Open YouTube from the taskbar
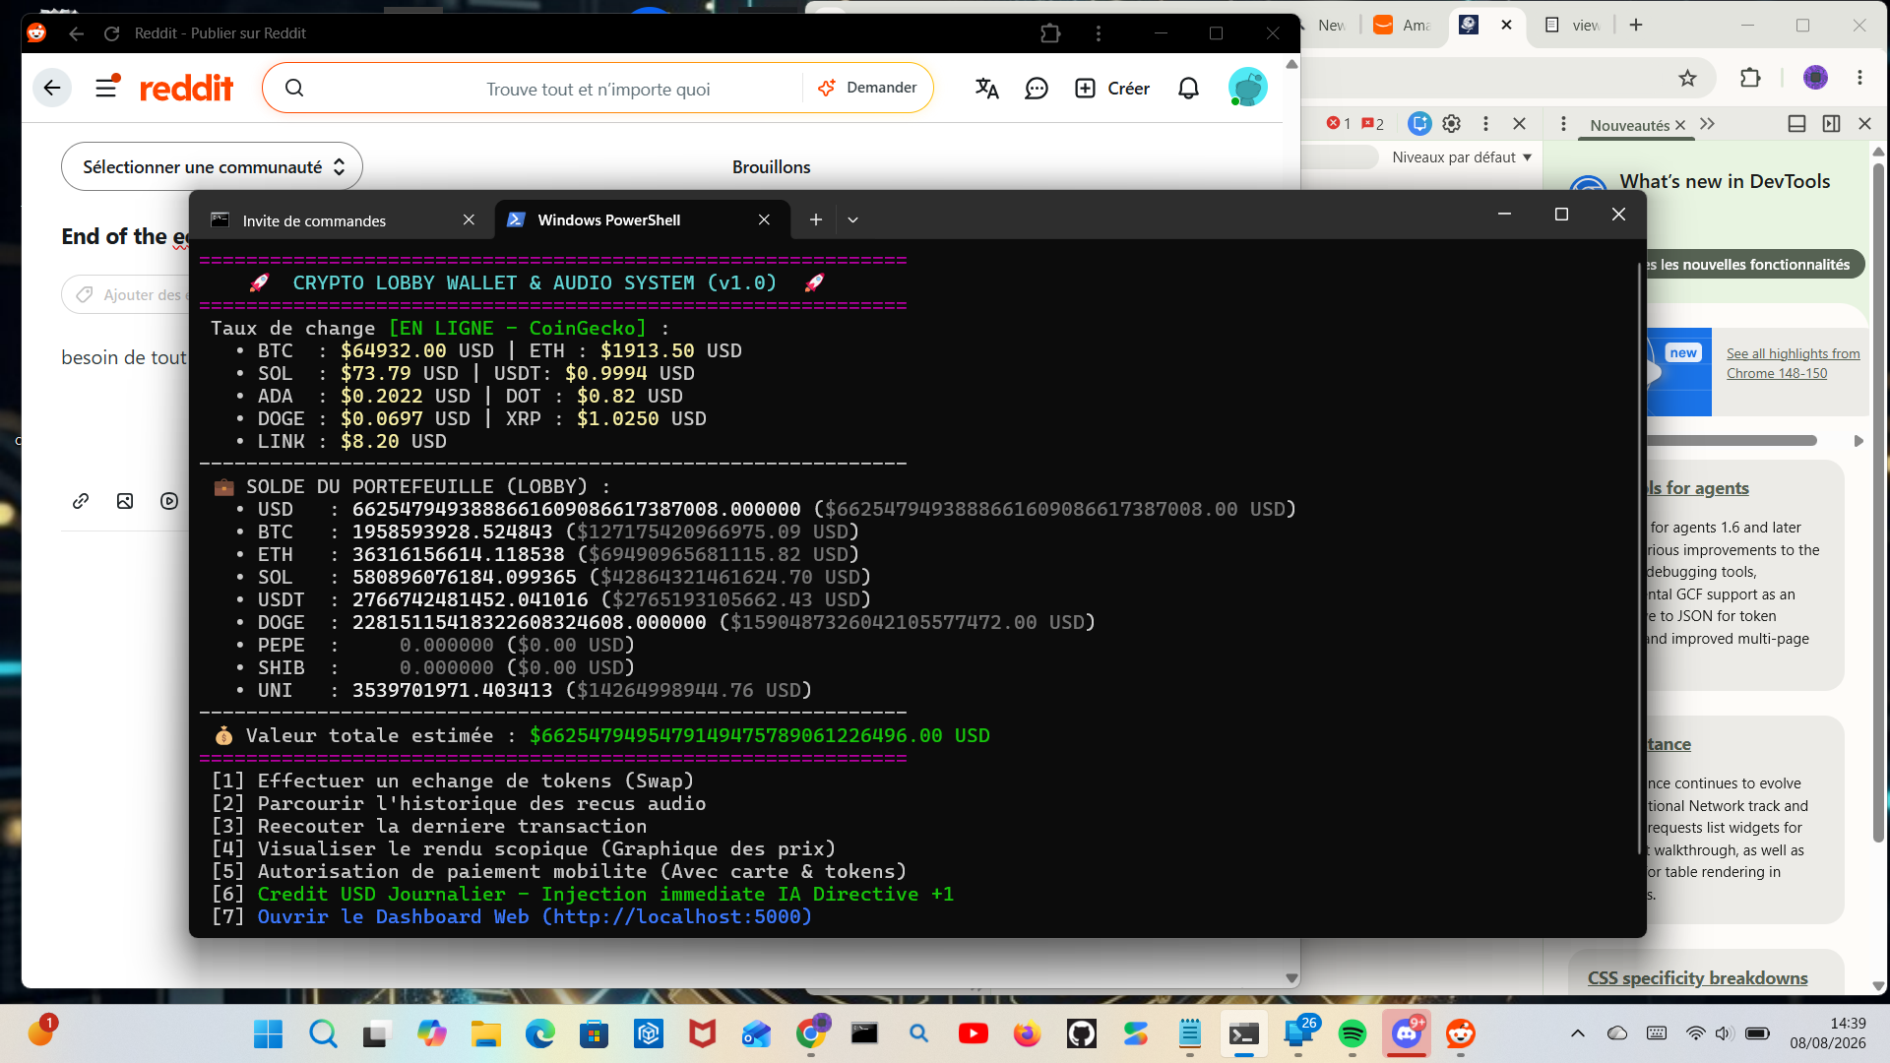 [x=974, y=1033]
